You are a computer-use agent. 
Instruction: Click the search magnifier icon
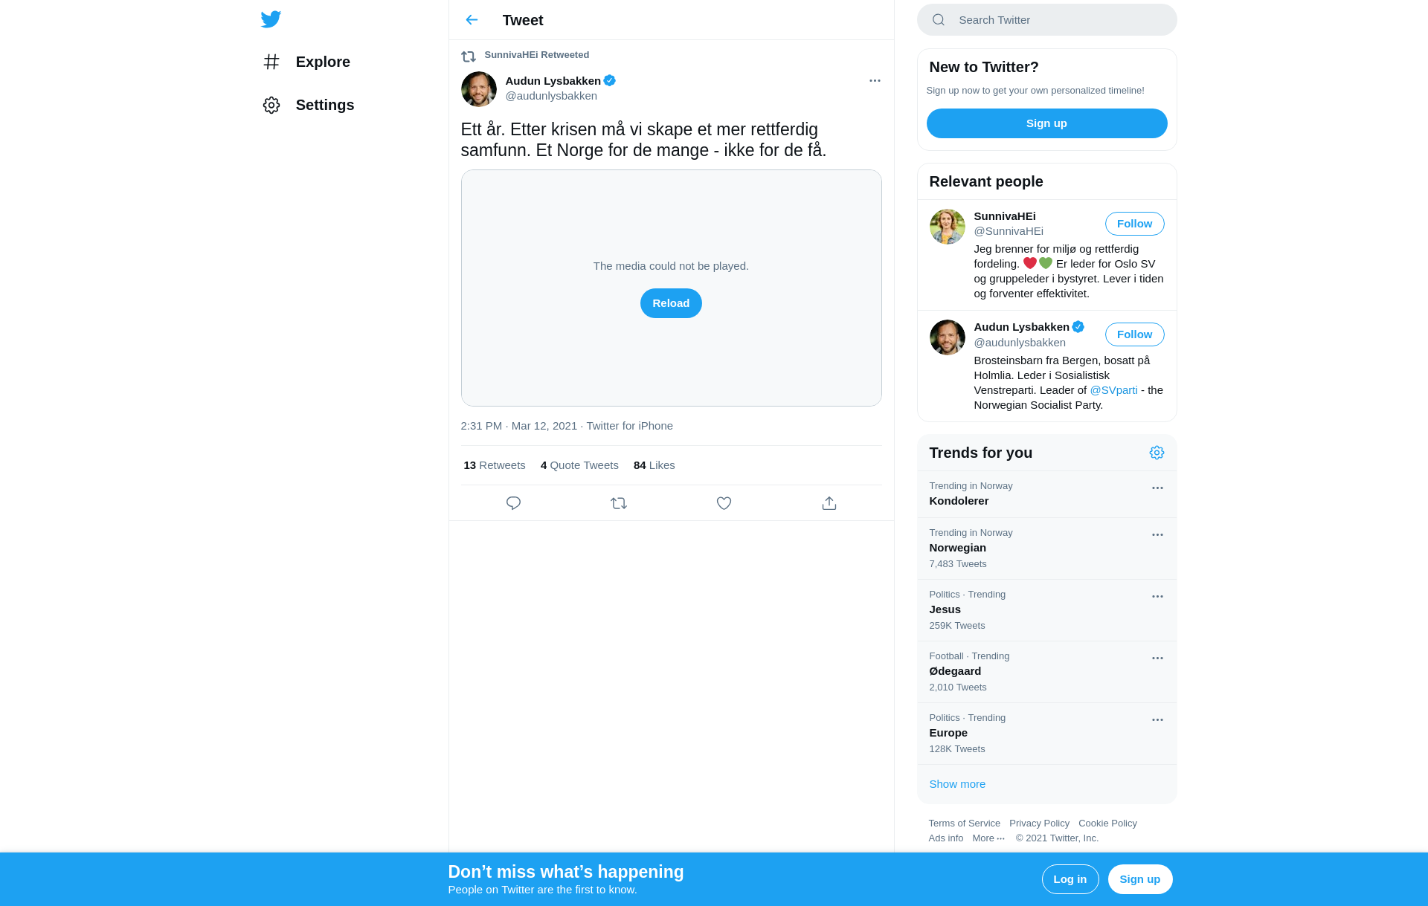click(x=939, y=20)
